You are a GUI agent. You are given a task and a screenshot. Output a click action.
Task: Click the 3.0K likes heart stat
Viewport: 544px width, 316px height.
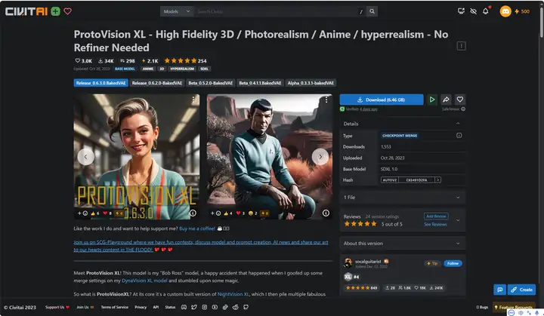pos(84,60)
